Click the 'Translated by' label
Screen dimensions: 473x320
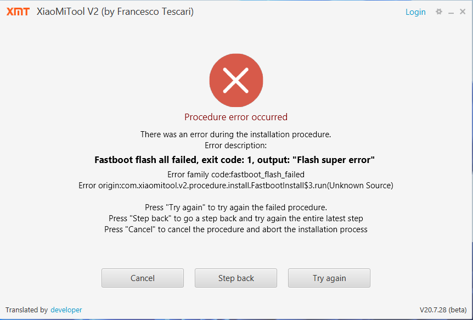pos(26,310)
